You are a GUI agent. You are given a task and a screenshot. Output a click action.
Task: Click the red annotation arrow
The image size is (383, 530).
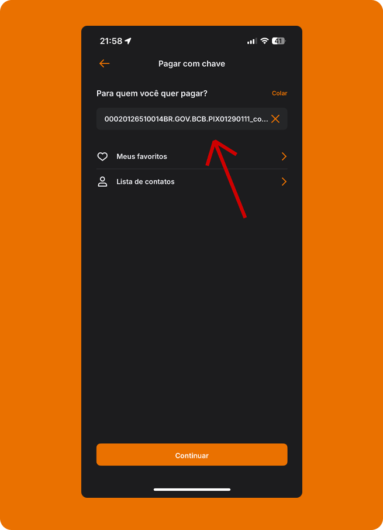tap(226, 179)
